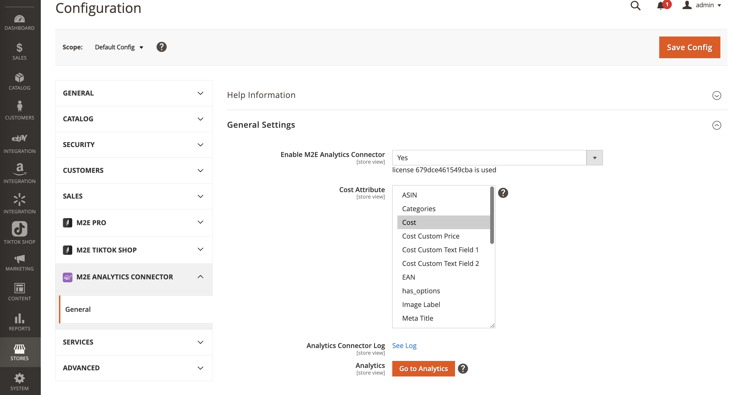
Task: Collapse M2E Analytics Connector group
Action: click(200, 277)
